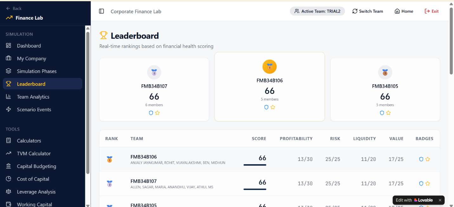
Task: Go to Simulation Phases
Action: coord(36,71)
